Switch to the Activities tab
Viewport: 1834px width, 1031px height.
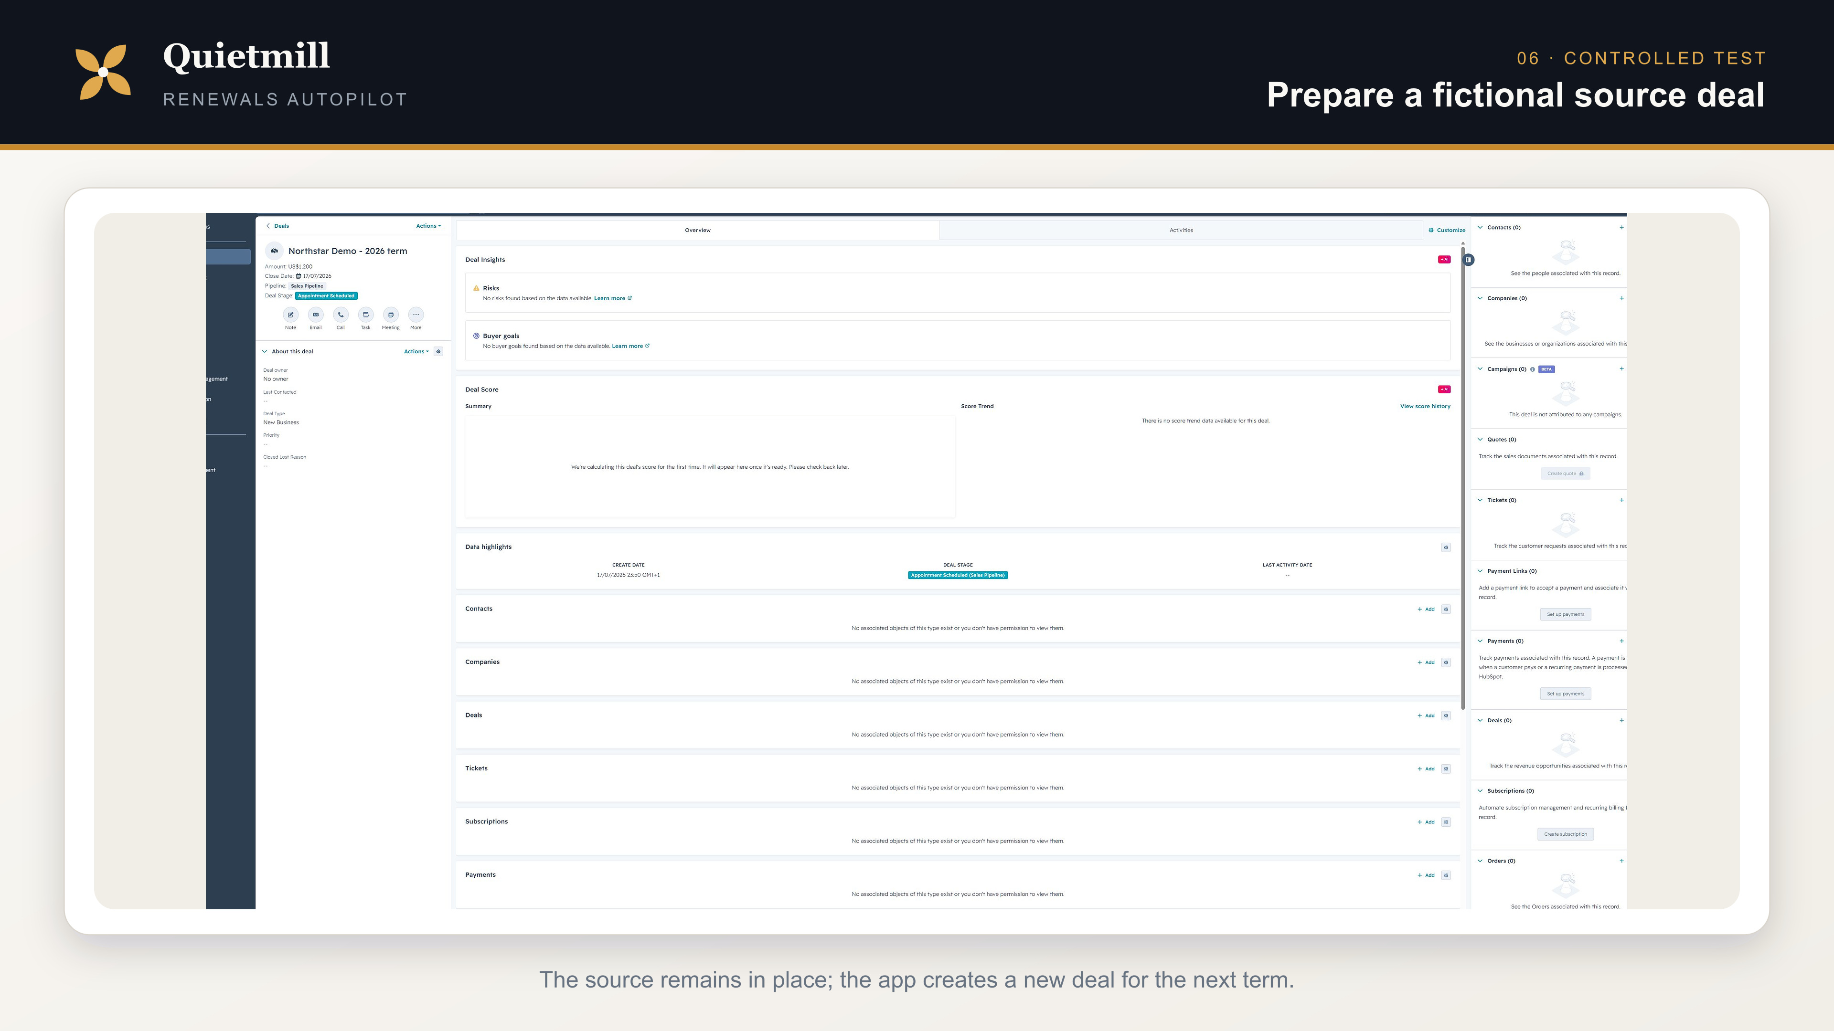1181,230
